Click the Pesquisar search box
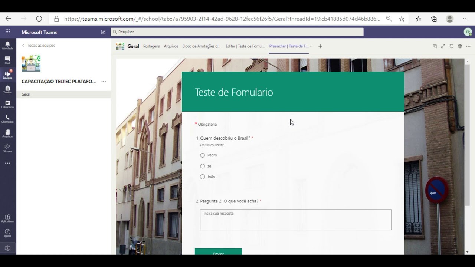475x267 pixels. tap(237, 32)
